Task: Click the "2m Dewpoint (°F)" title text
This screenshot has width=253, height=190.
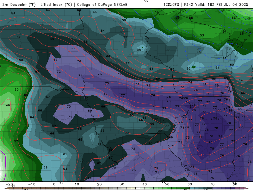Action: pos(19,5)
